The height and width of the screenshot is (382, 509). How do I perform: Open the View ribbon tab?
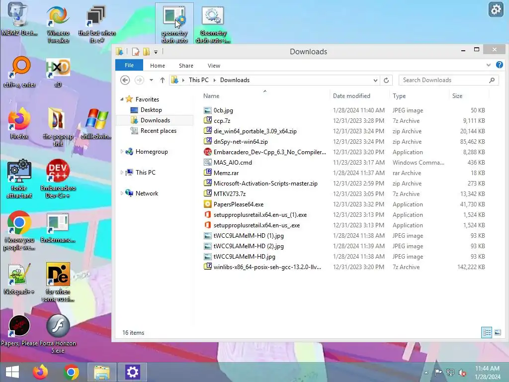pyautogui.click(x=214, y=65)
